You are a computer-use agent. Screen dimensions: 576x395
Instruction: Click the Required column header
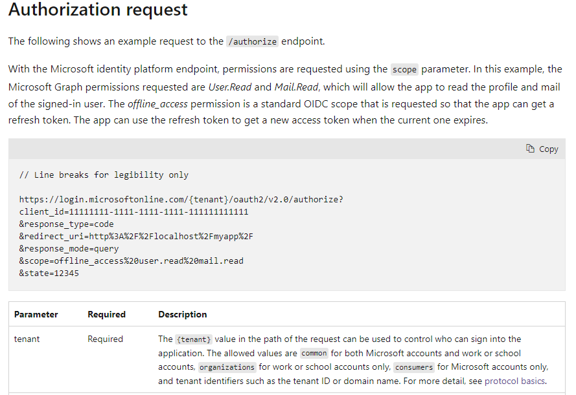click(x=106, y=314)
